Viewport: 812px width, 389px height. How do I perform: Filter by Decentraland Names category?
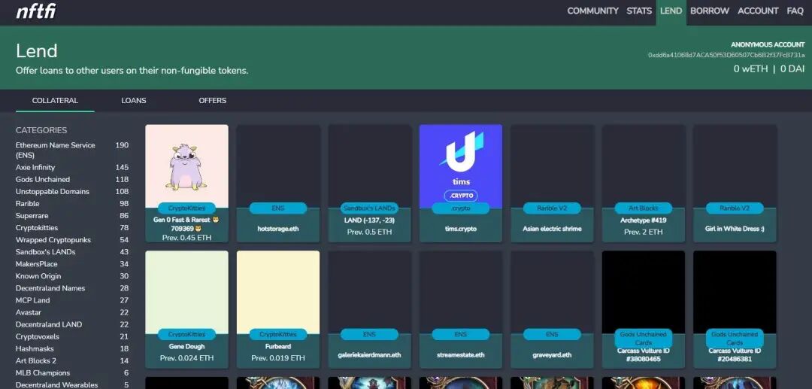tap(72, 288)
